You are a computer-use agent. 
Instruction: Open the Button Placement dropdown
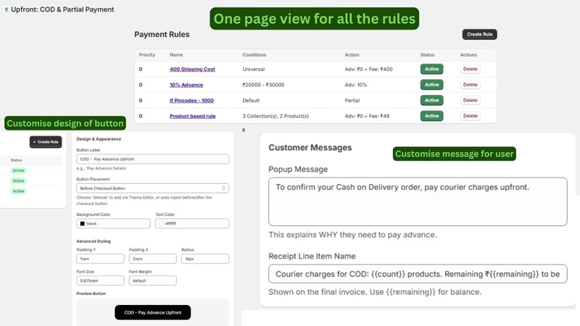click(x=153, y=188)
